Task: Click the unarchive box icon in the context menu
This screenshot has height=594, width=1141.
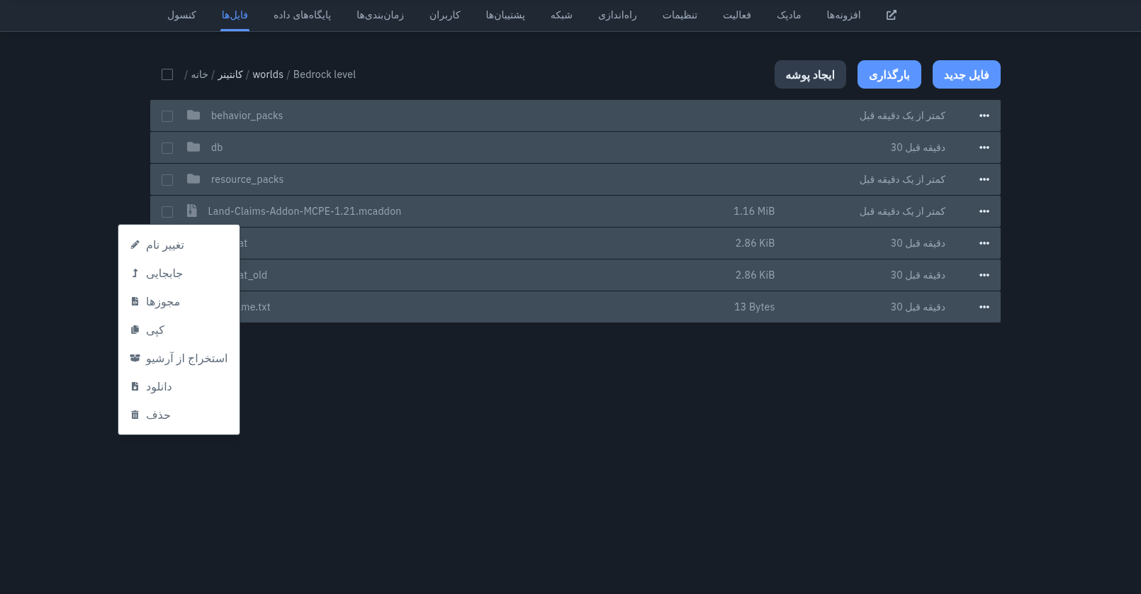Action: click(135, 358)
